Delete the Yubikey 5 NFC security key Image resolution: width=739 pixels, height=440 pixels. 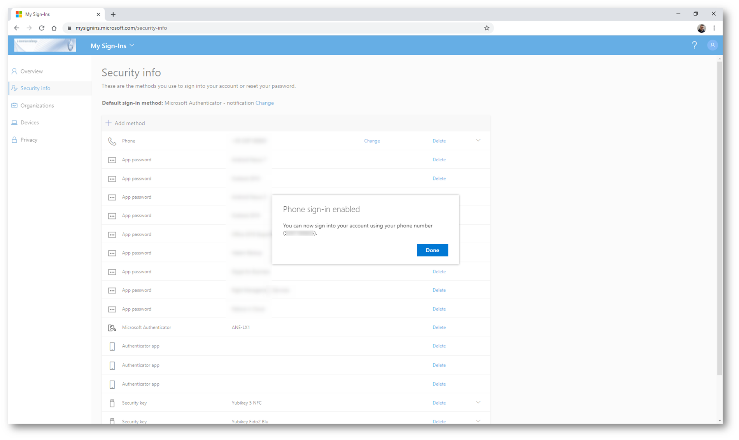[439, 403]
